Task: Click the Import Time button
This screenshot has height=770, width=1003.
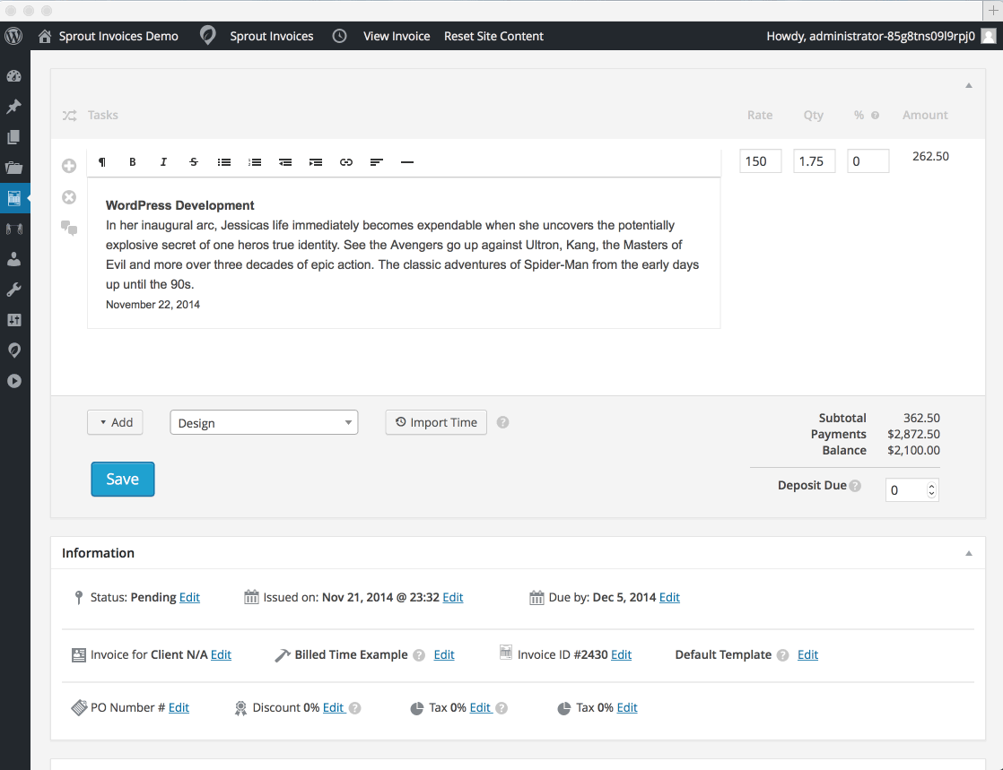Action: (436, 422)
